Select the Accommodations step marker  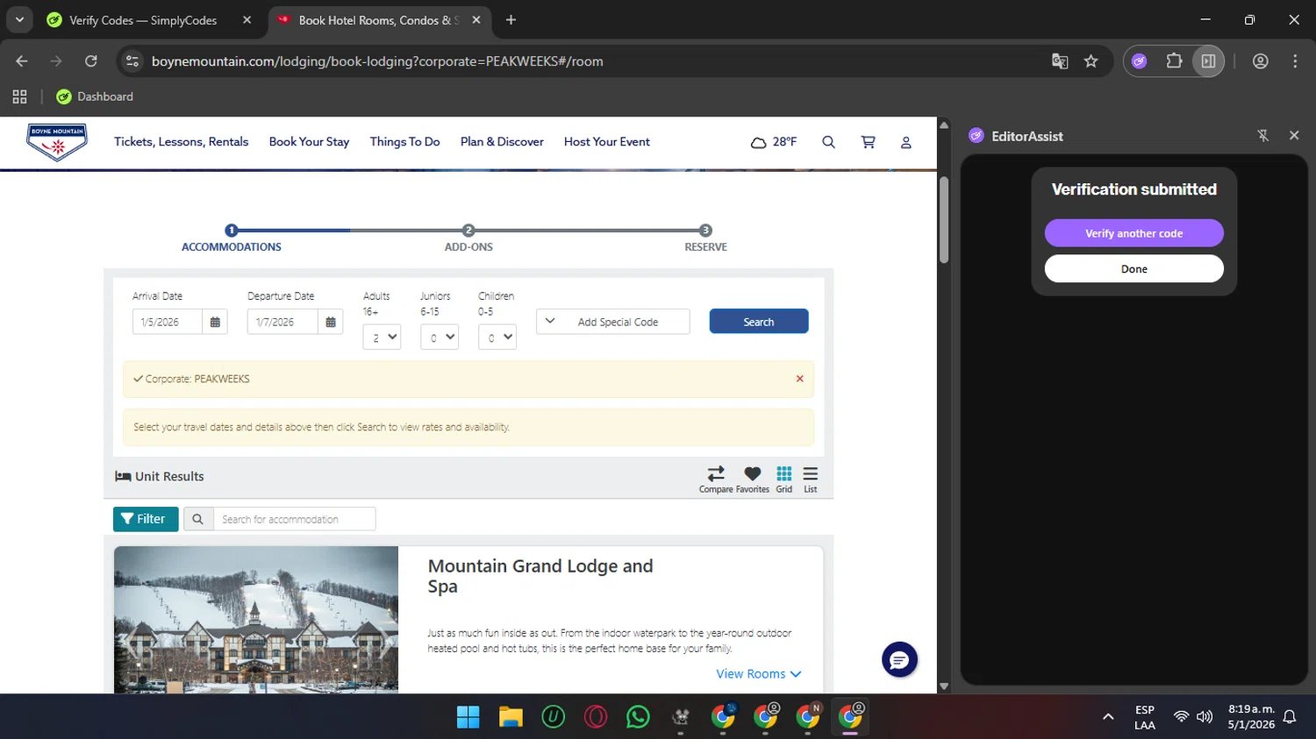(232, 231)
